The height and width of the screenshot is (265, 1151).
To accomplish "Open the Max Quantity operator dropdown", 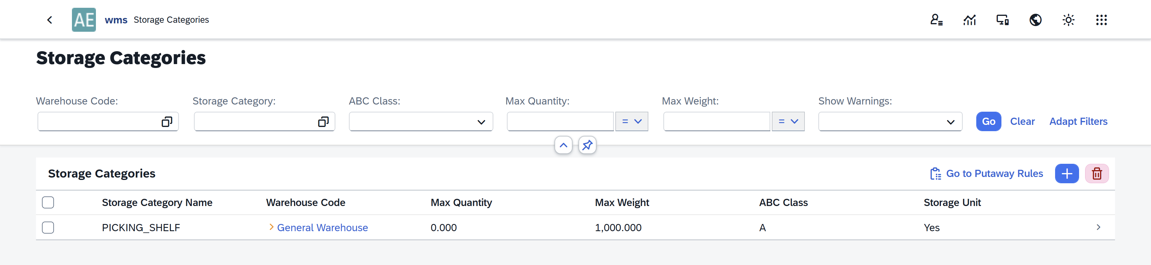I will (631, 121).
